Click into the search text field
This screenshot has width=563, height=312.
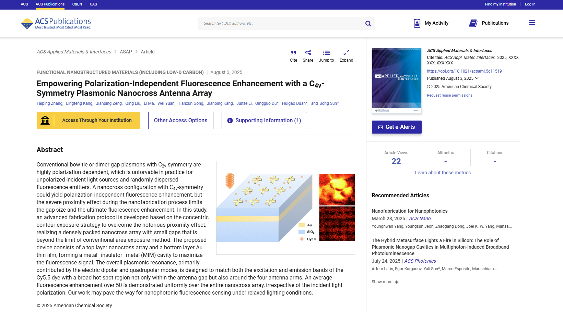tap(281, 24)
